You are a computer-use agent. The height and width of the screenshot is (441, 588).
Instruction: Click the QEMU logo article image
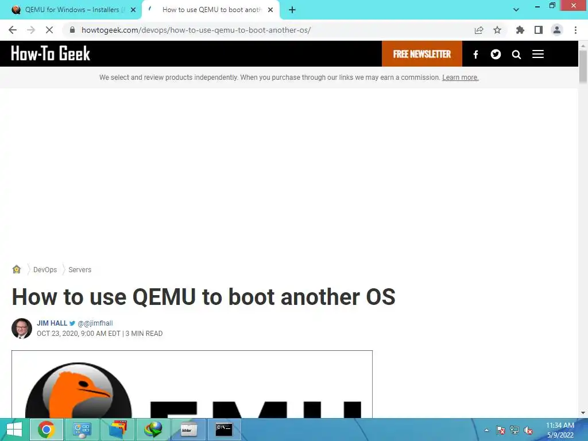192,384
